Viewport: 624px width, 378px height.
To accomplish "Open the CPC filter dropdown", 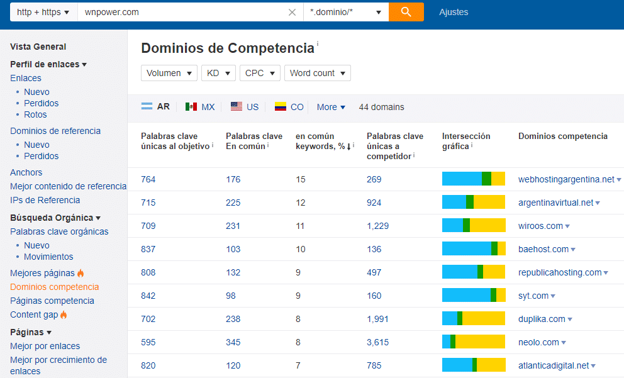I will (260, 73).
